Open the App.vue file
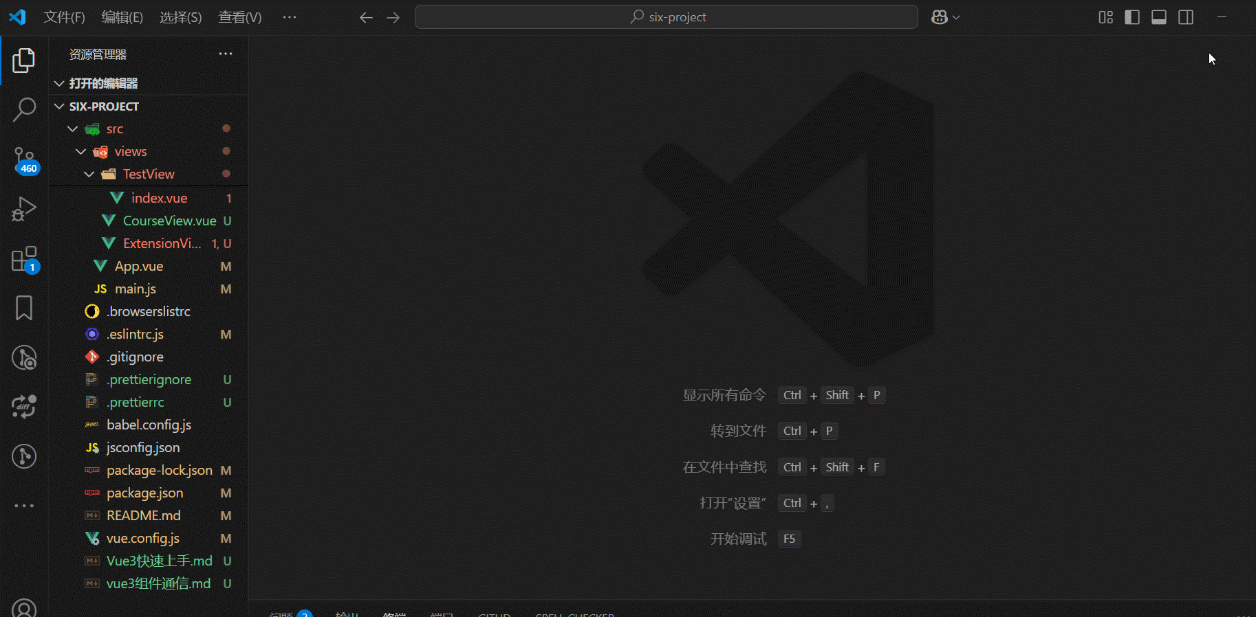Image resolution: width=1256 pixels, height=617 pixels. click(x=149, y=266)
